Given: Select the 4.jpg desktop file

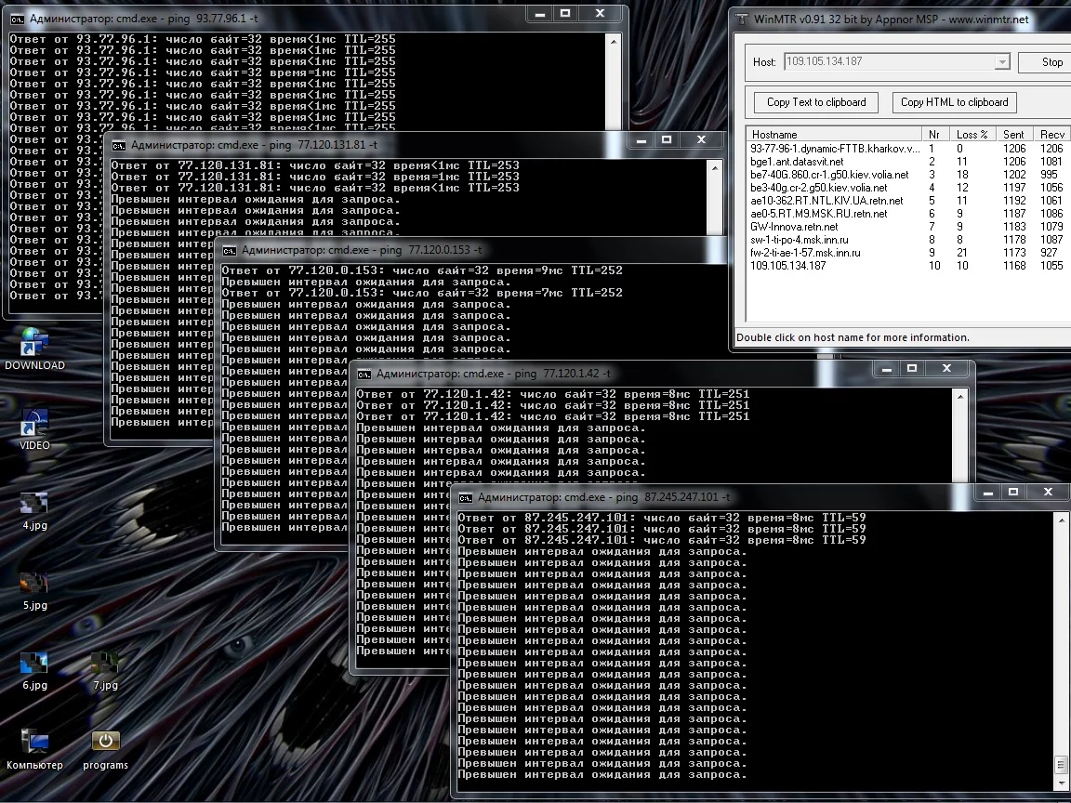Looking at the screenshot, I should click(34, 509).
